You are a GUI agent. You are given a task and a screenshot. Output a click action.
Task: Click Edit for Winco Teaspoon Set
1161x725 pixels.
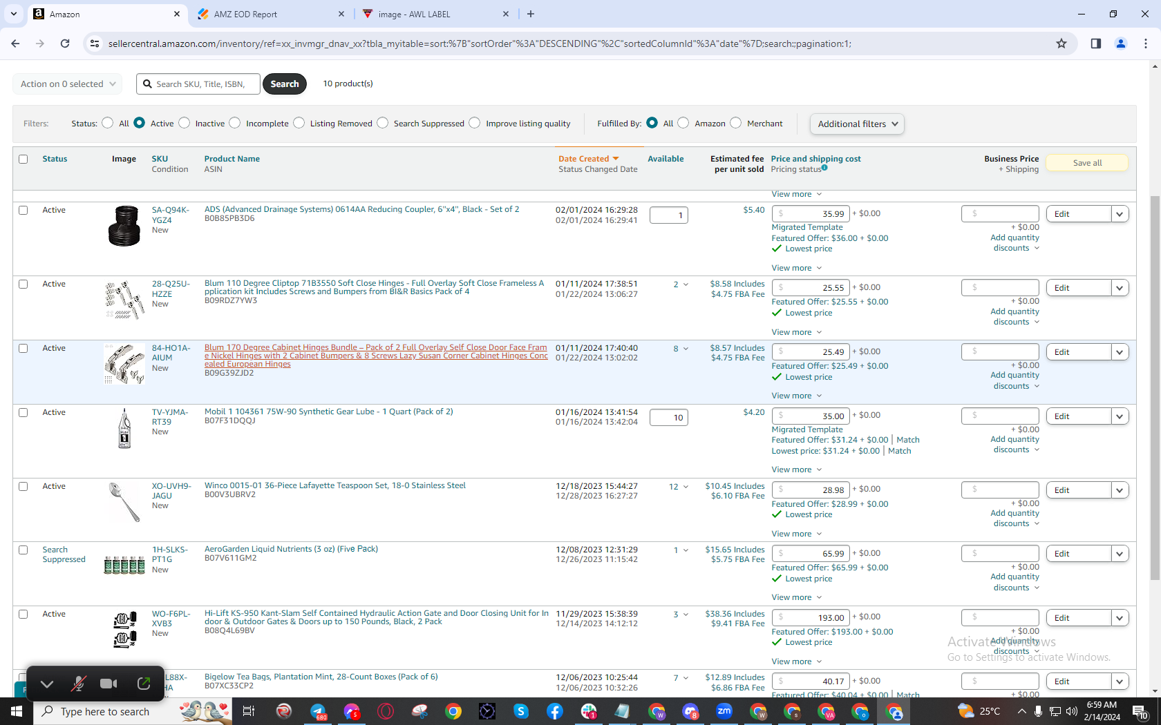pos(1079,490)
